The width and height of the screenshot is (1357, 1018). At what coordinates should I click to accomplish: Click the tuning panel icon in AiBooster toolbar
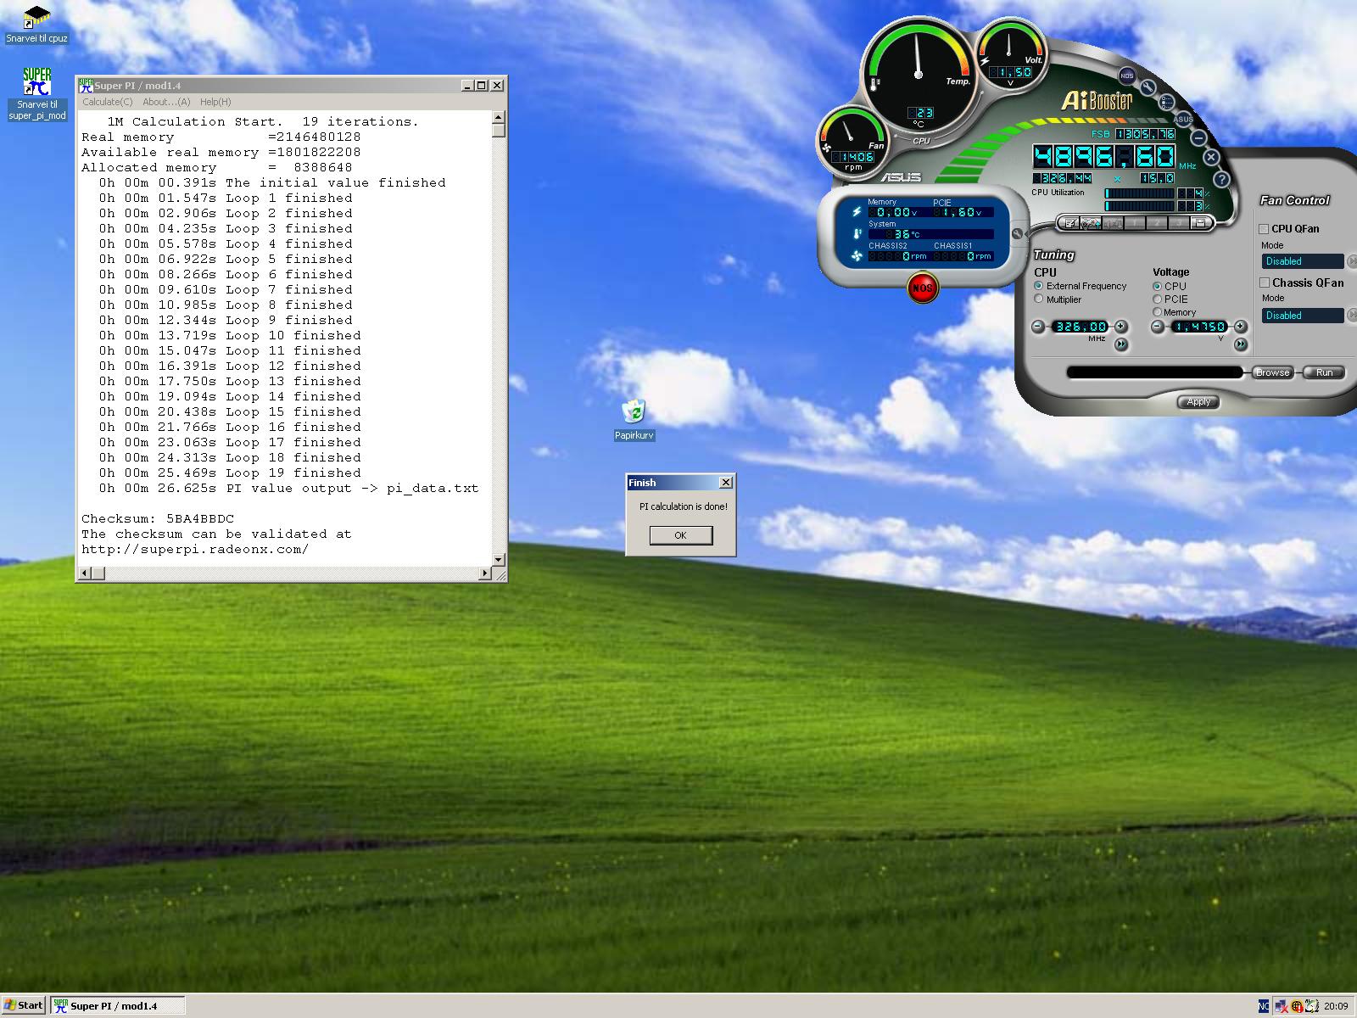(1092, 223)
